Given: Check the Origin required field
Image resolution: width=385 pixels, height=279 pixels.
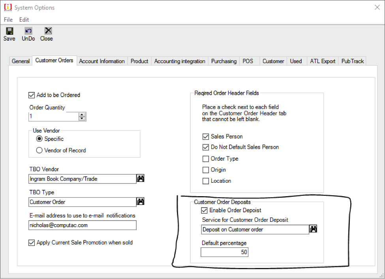Looking at the screenshot, I should pyautogui.click(x=205, y=170).
